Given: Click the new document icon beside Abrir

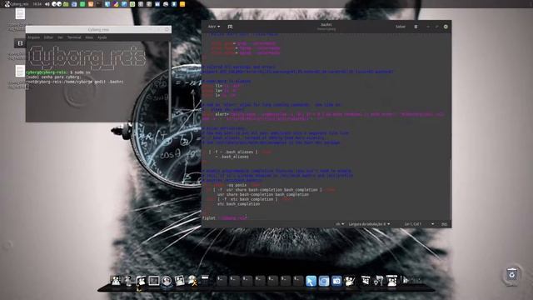Looking at the screenshot, I should [x=230, y=27].
